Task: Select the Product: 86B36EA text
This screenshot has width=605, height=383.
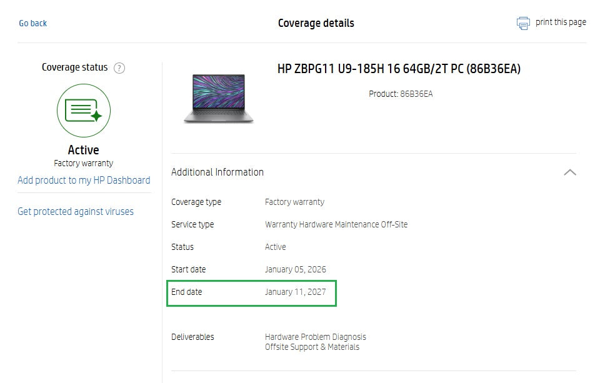Action: pos(401,94)
